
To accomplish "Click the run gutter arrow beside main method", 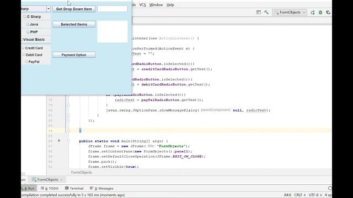I will click(59, 141).
